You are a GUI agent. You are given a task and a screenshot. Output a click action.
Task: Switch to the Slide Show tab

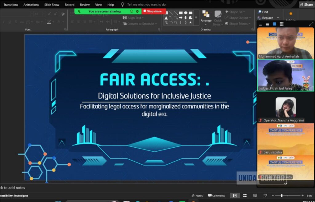tap(52, 5)
